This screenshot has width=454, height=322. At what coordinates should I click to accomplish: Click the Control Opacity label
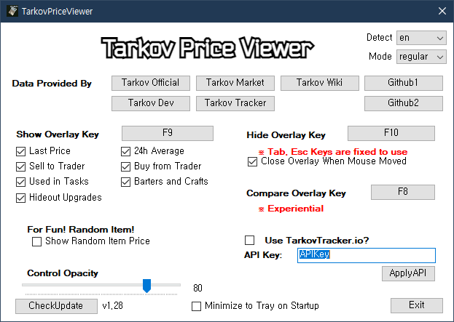(63, 273)
